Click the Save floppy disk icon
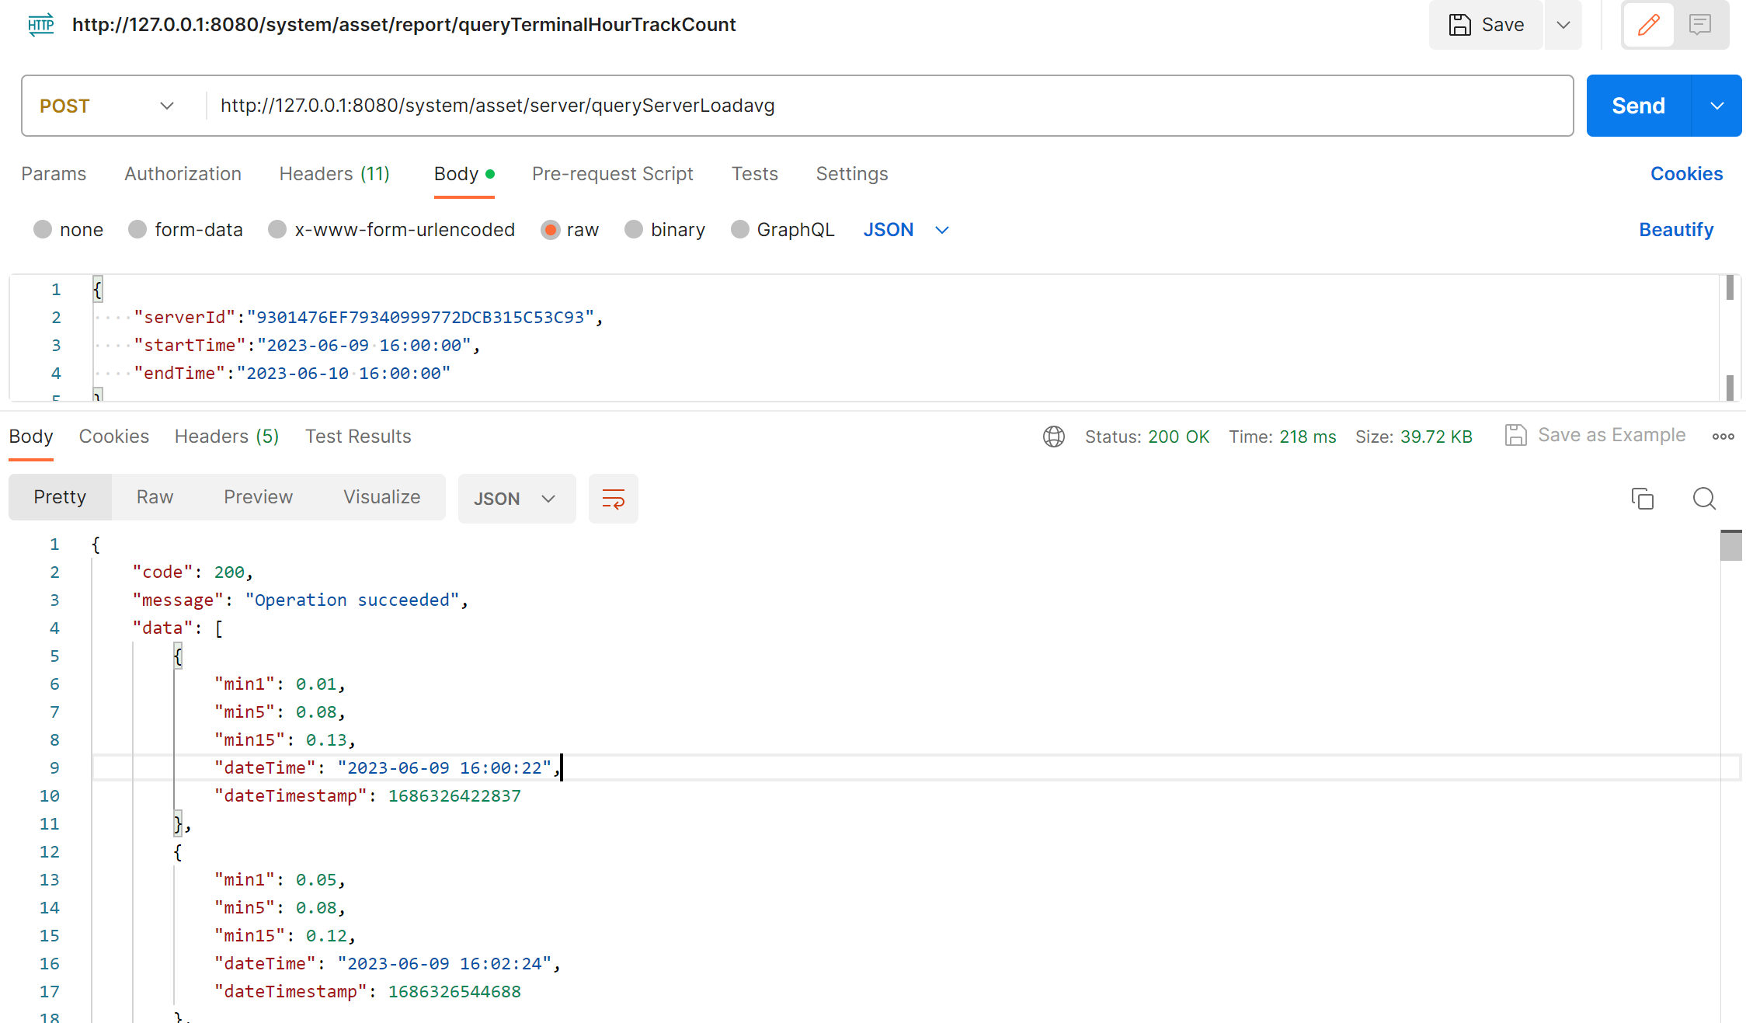Image resolution: width=1746 pixels, height=1023 pixels. point(1459,25)
